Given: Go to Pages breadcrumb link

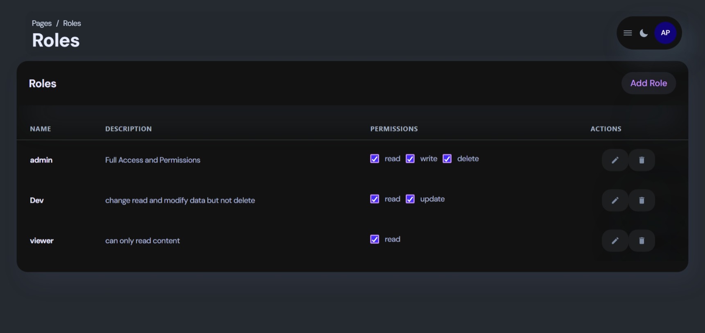Looking at the screenshot, I should (x=42, y=23).
